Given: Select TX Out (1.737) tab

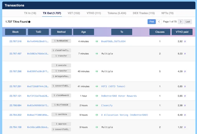Looking at the screenshot, I should point(52,13).
